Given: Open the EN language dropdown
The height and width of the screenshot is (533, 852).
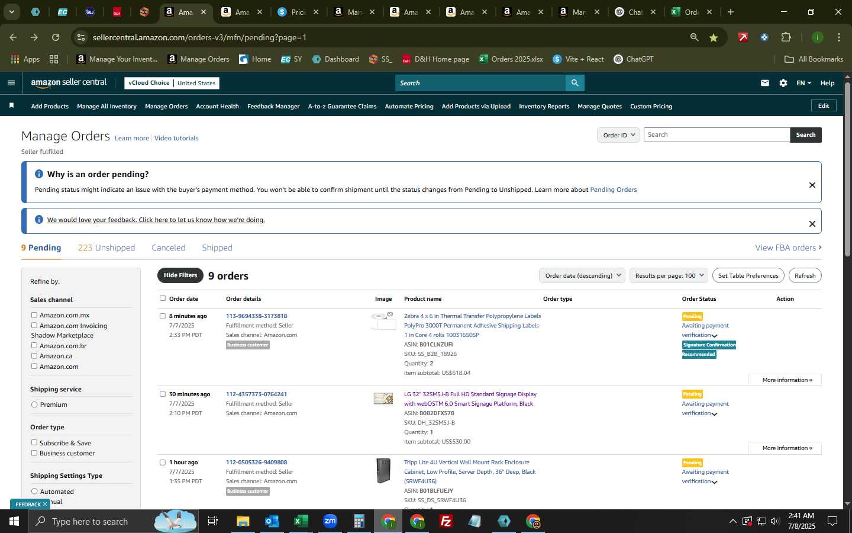Looking at the screenshot, I should pyautogui.click(x=803, y=83).
